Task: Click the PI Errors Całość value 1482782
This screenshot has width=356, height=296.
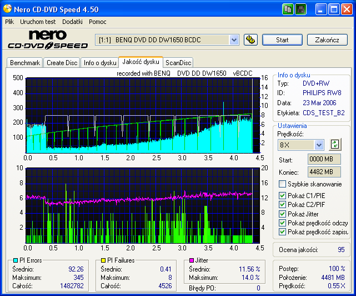Action: 72,286
